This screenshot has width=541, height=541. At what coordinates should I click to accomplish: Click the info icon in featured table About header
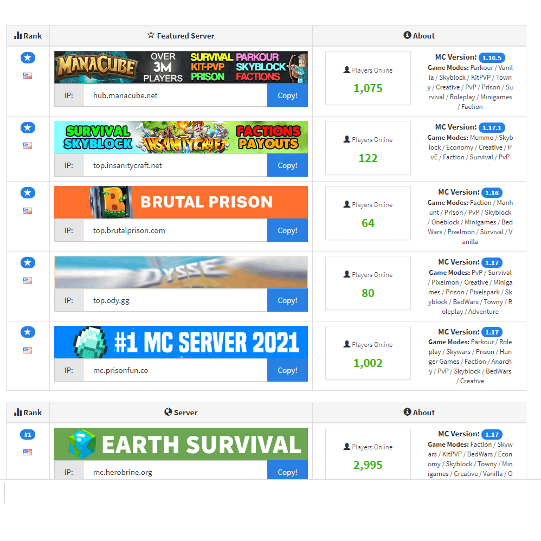408,35
